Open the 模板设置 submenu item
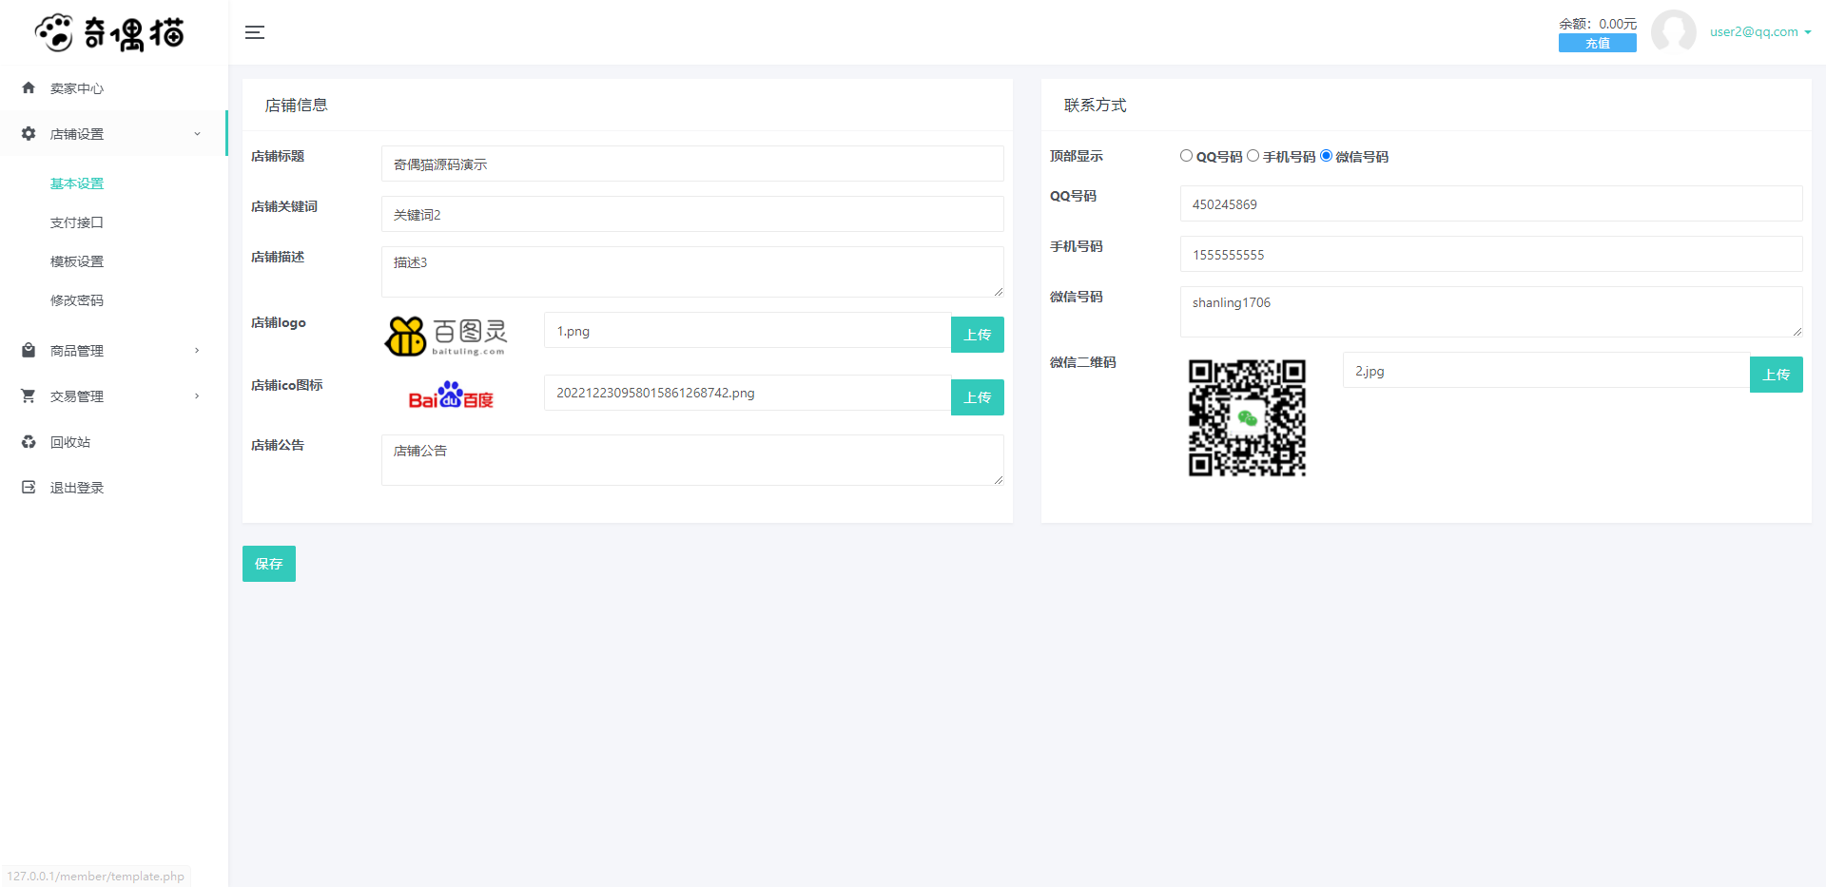Image resolution: width=1826 pixels, height=887 pixels. (77, 261)
